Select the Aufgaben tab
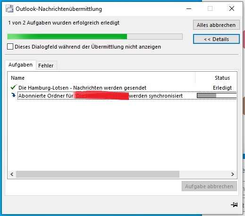The height and width of the screenshot is (216, 245). point(20,65)
